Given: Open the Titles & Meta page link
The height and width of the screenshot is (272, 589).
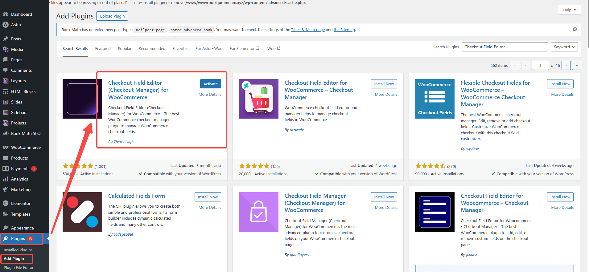Looking at the screenshot, I should [x=308, y=30].
